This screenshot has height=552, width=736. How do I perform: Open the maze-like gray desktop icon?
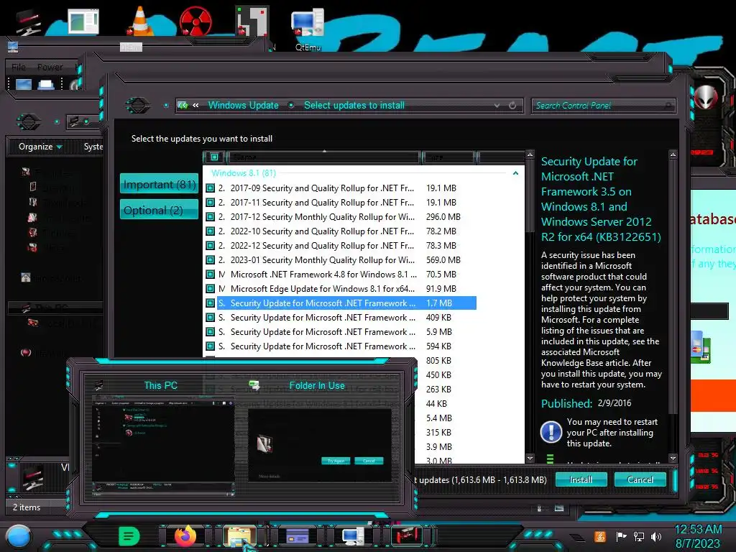(x=252, y=21)
